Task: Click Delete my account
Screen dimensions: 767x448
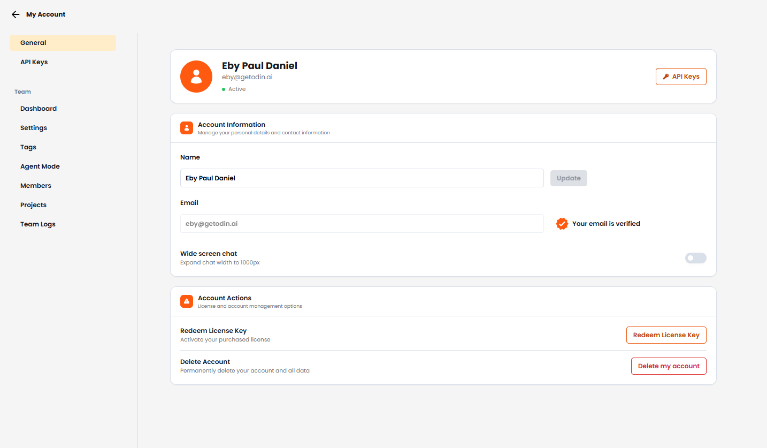Action: [x=669, y=366]
